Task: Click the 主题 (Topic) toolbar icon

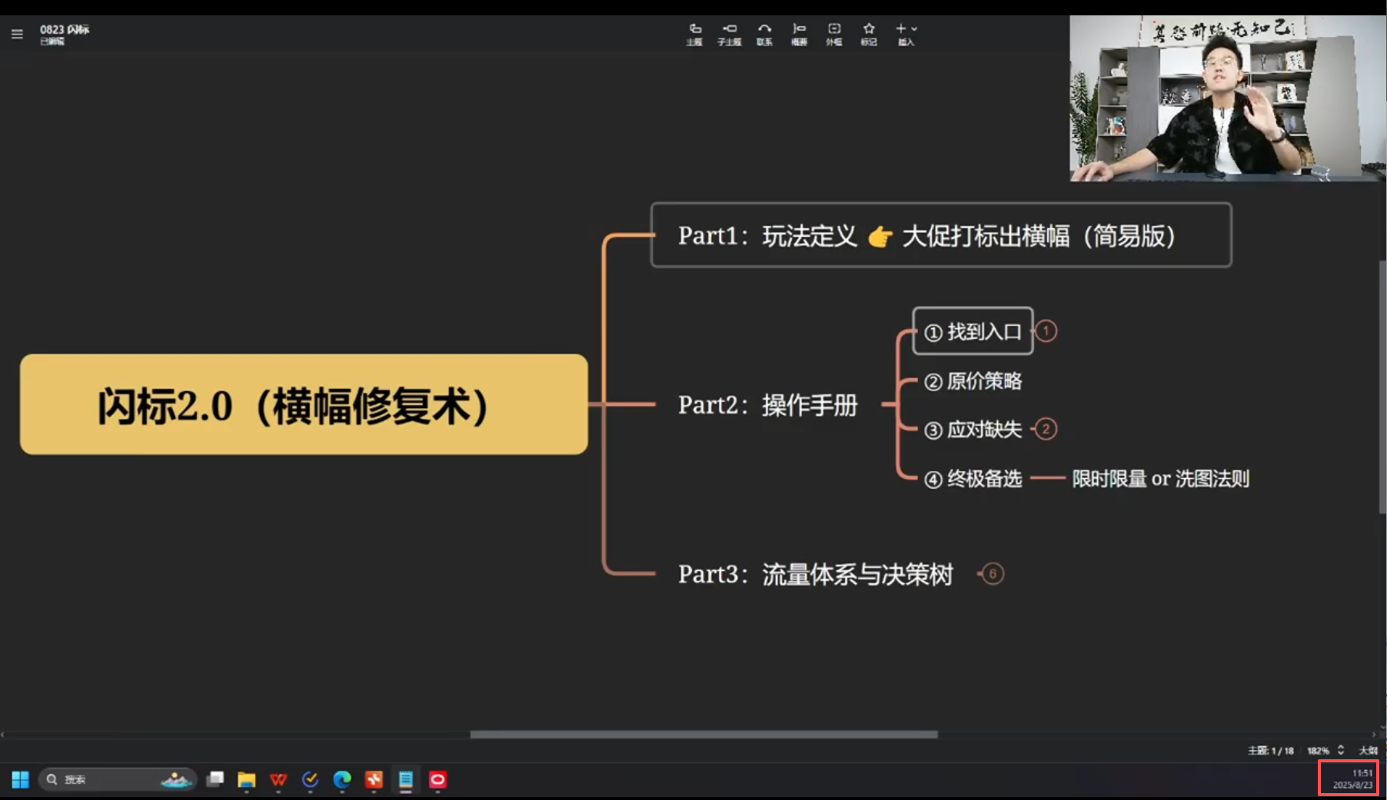Action: click(694, 34)
